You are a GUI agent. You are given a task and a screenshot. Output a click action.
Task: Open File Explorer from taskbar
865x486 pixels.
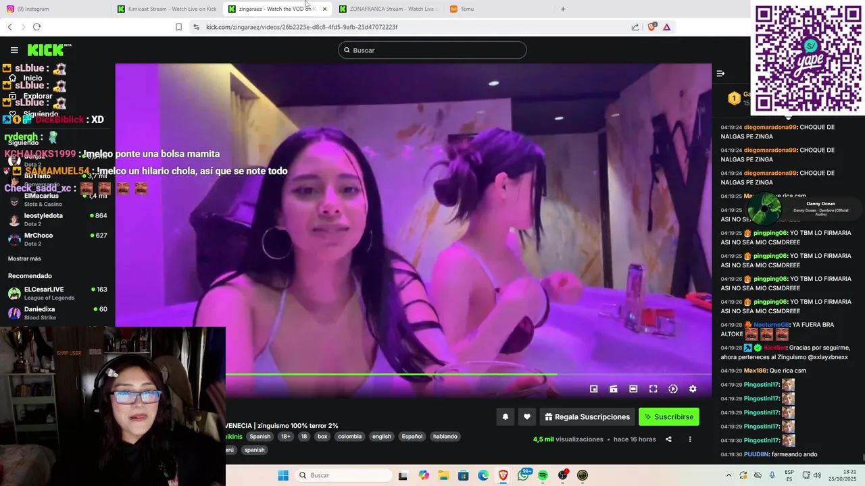coord(443,475)
